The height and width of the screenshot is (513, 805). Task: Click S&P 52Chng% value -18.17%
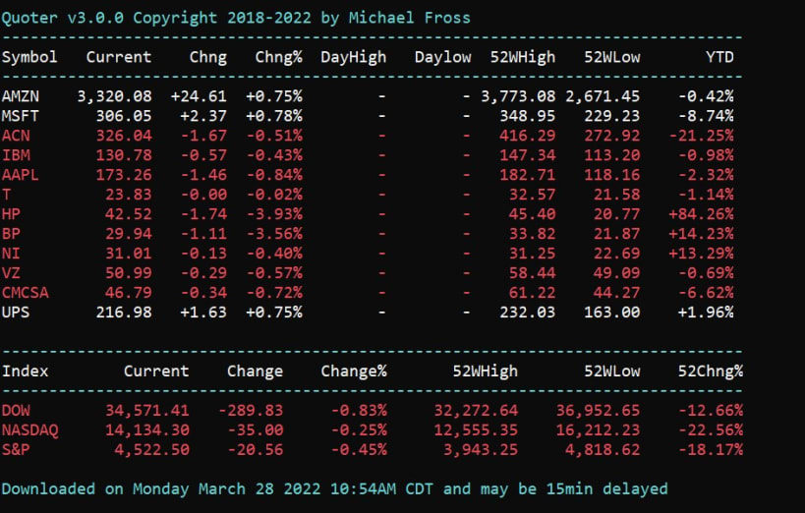(711, 450)
